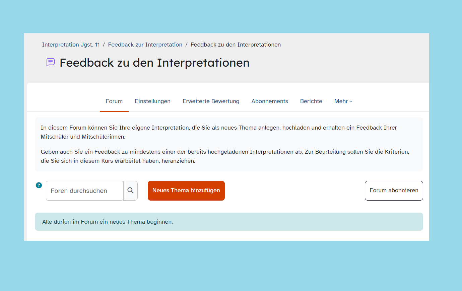Screen dimensions: 462x291
Task: Click the large Feedback zu den Interpretationen heading
Action: [154, 63]
